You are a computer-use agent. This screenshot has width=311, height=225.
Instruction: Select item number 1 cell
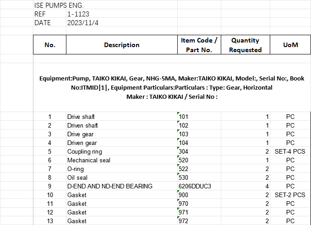click(x=49, y=117)
